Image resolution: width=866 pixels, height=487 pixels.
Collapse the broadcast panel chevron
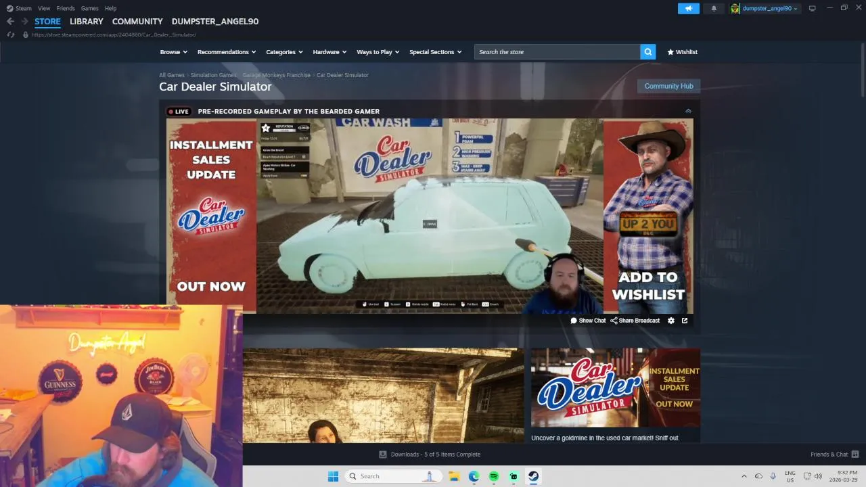pyautogui.click(x=688, y=111)
